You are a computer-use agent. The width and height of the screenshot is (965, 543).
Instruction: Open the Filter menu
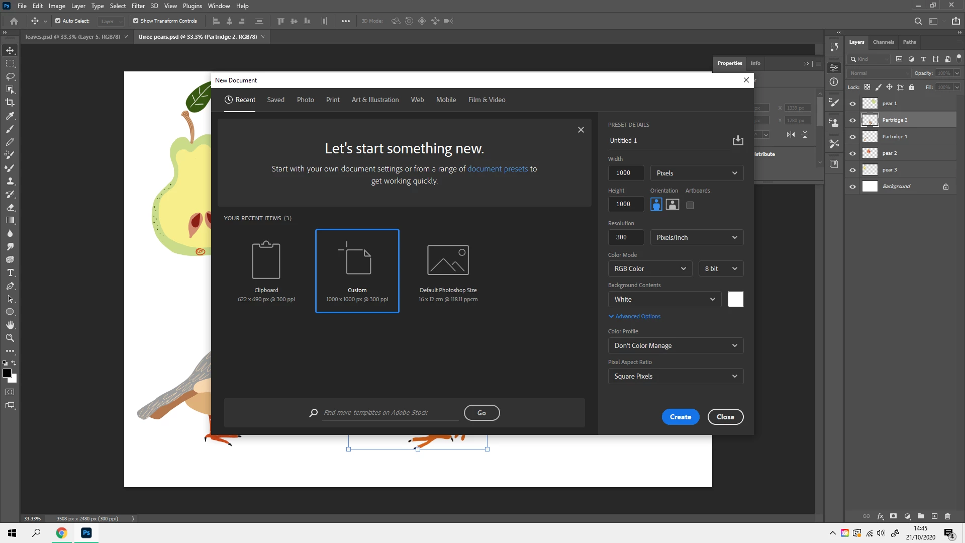(138, 6)
